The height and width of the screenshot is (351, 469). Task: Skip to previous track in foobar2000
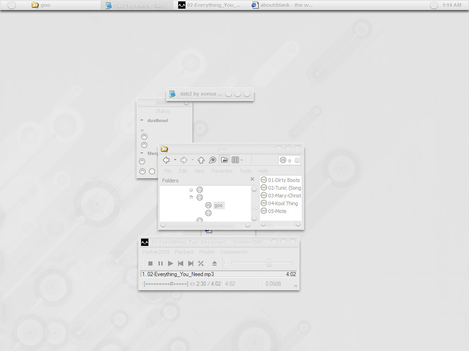180,264
